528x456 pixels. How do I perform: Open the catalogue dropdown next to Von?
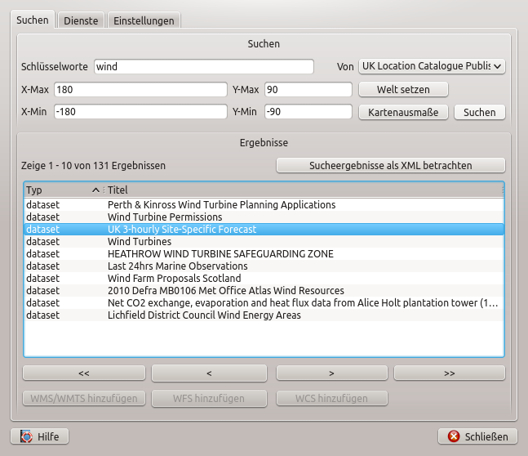point(432,66)
